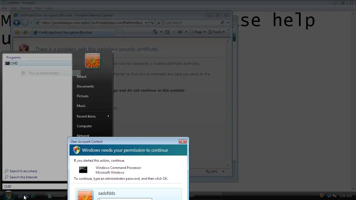This screenshot has height=200, width=356.
Task: Click the 1:26 AM taskbar clock
Action: coord(345,196)
